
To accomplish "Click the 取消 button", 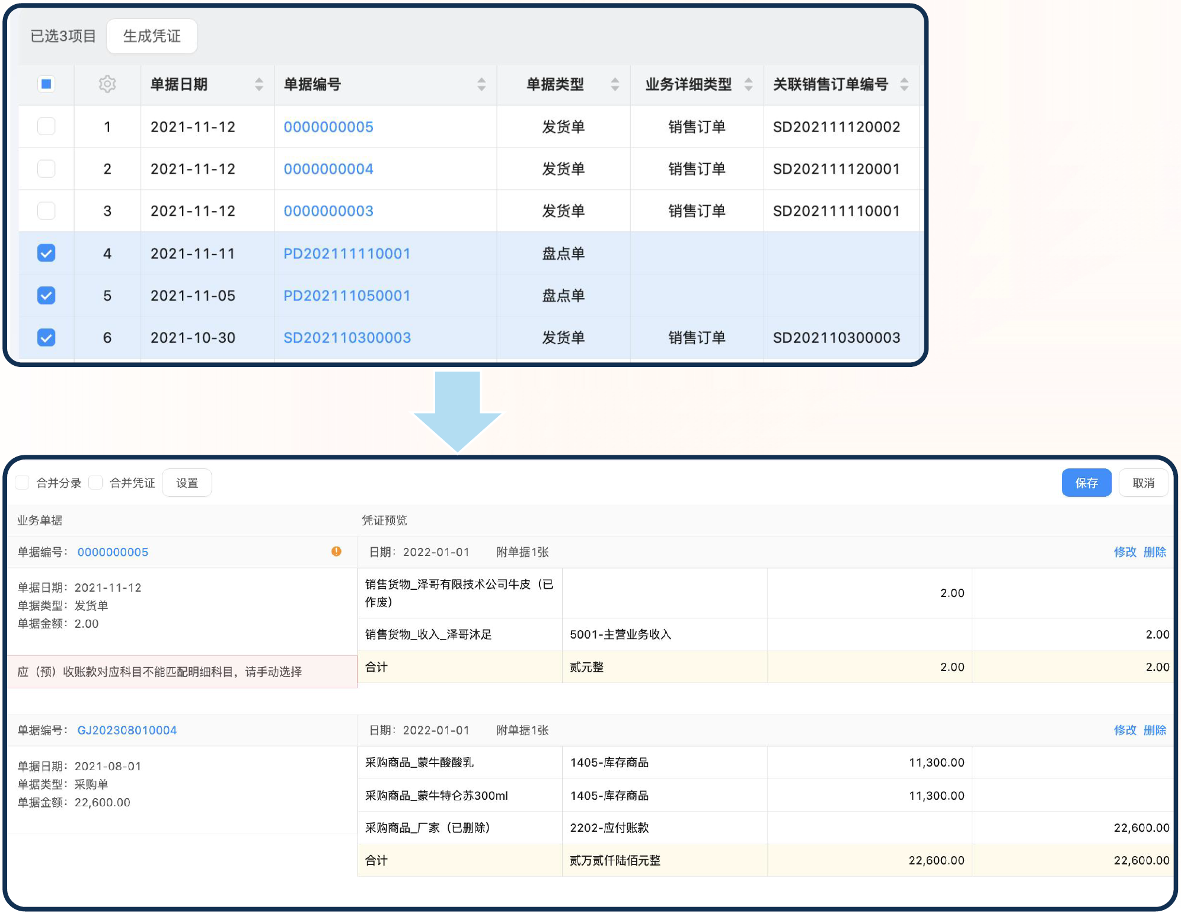I will tap(1143, 483).
